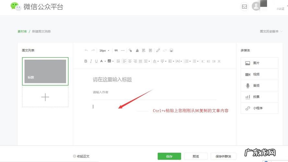Click the paragraph spacing before icon
Screen dimensions: 288x162
155,61
